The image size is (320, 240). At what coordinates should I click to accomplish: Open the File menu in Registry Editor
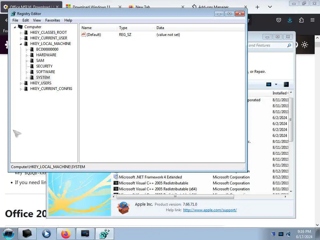tap(15, 20)
